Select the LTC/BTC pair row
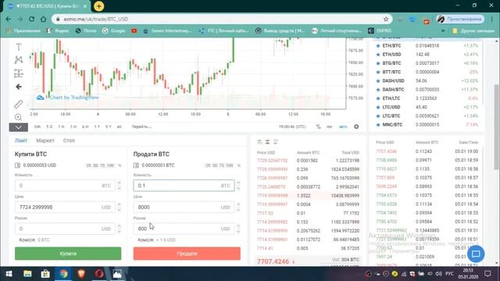500x281 pixels. 427,116
